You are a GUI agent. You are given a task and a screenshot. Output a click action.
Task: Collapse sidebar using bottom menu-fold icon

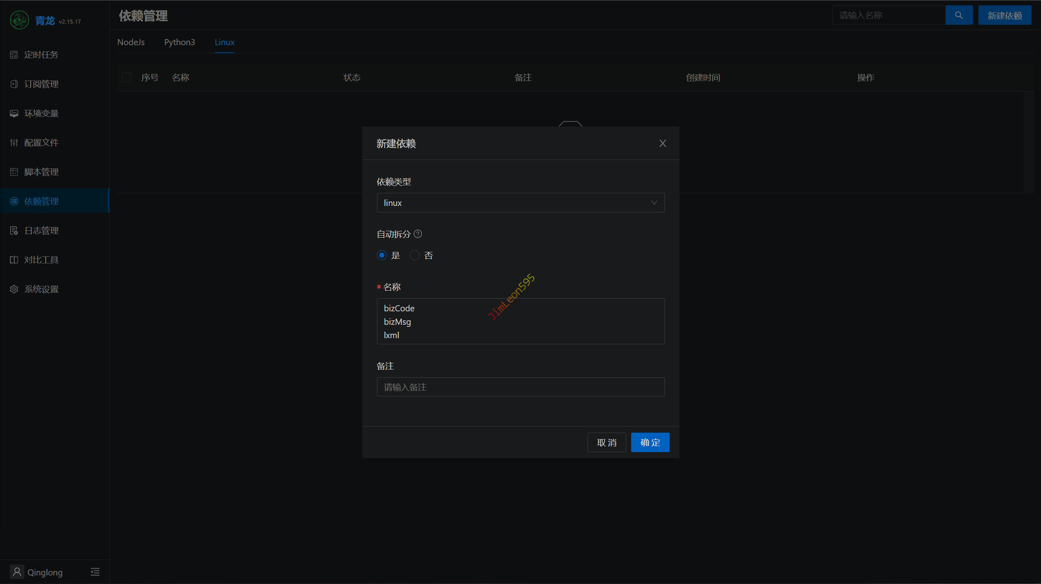(x=95, y=572)
